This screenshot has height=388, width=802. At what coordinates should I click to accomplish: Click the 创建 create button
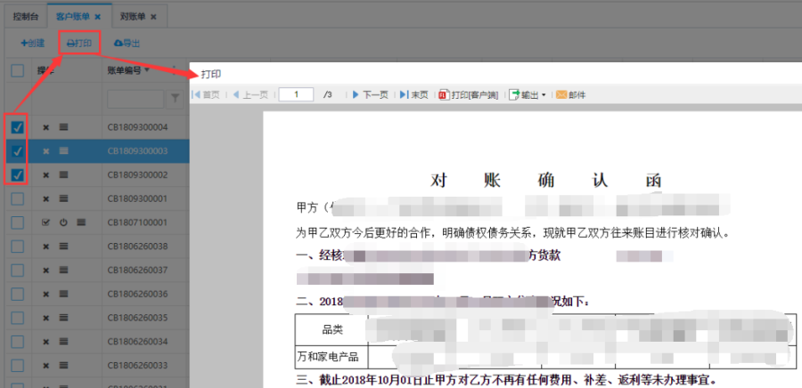(x=32, y=43)
